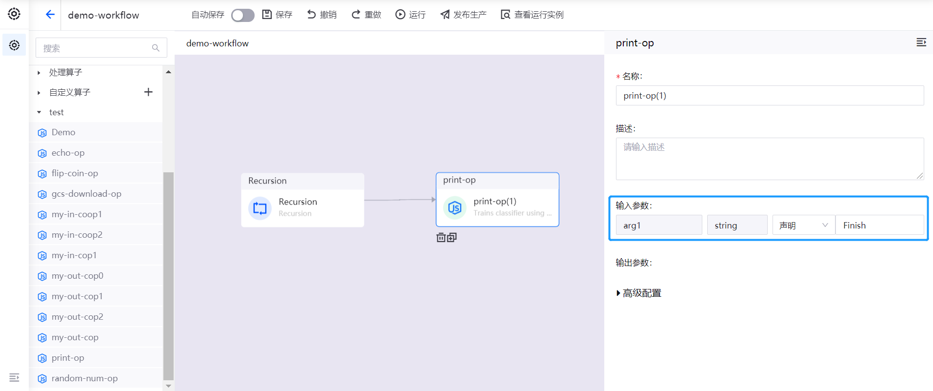Open the 声明 dropdown in input parameters

[803, 225]
